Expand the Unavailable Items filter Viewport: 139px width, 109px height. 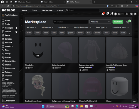120,27
